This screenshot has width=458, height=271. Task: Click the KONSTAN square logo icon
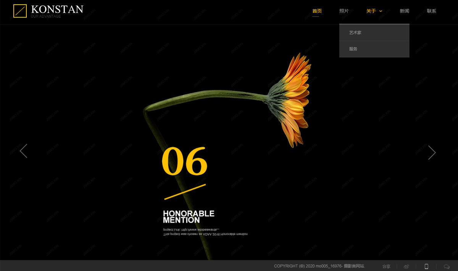click(20, 11)
